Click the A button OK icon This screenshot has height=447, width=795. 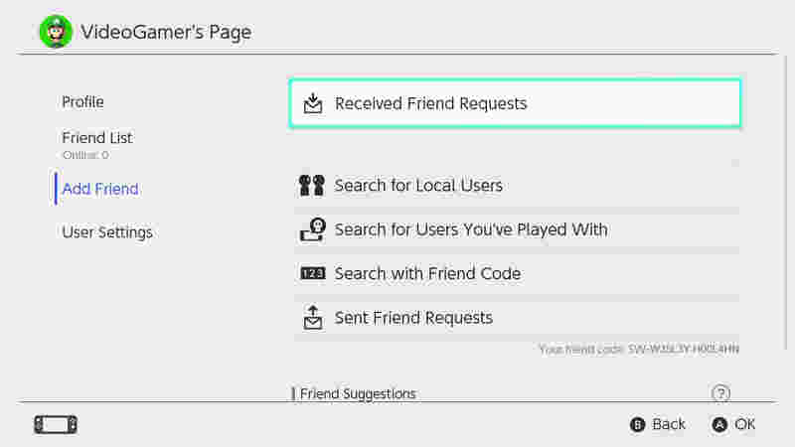pyautogui.click(x=718, y=425)
